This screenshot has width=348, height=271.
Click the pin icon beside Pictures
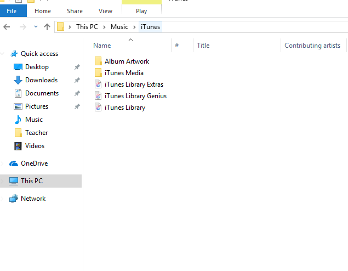click(77, 106)
